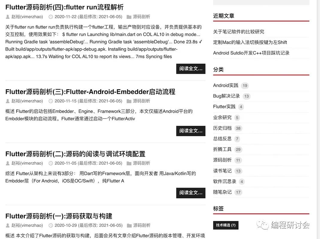Open 源码剖析 category on flutter run post
Viewport: 320px width, 239px height.
pyautogui.click(x=141, y=17)
